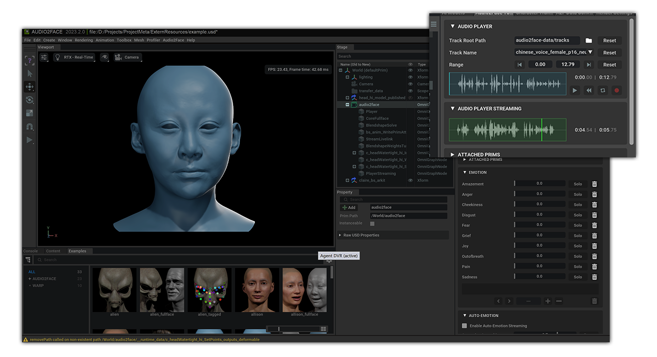Viewport: 657px width, 357px height.
Task: Collapse the EMOTION section
Action: [464, 173]
